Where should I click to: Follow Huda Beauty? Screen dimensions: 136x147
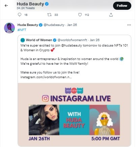point(122,6)
